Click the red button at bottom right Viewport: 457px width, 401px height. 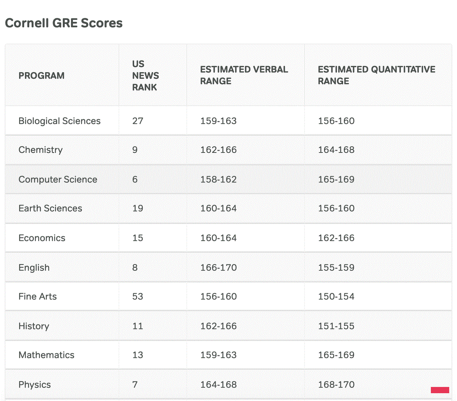coord(440,390)
